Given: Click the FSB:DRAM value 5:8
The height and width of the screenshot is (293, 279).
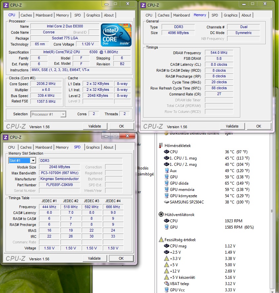Looking at the screenshot, I should coord(219,58).
